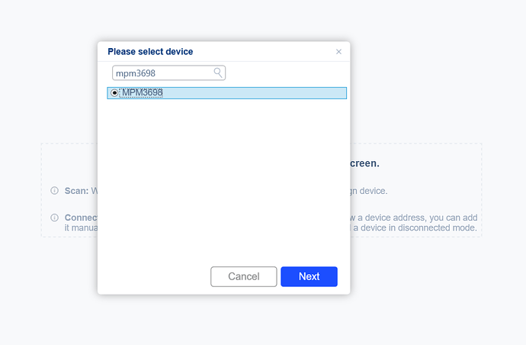Click the "gn device." text behind dialog
This screenshot has width=526, height=345.
[369, 191]
